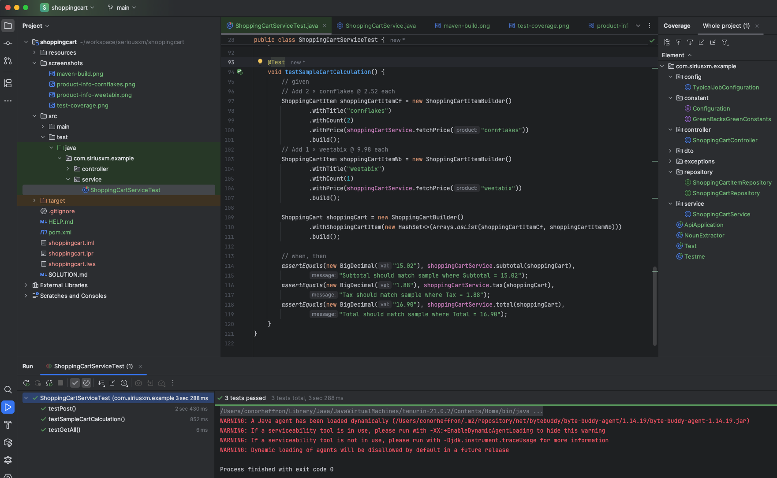Switch to ShoppingCartService.java tab
The image size is (777, 478).
click(380, 26)
